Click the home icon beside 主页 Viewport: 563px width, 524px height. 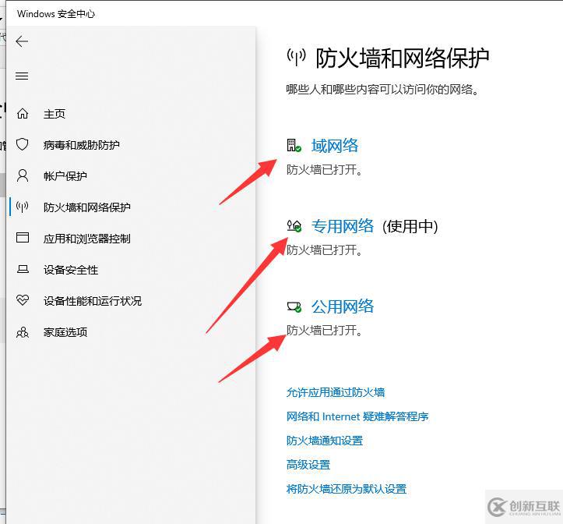(x=23, y=114)
